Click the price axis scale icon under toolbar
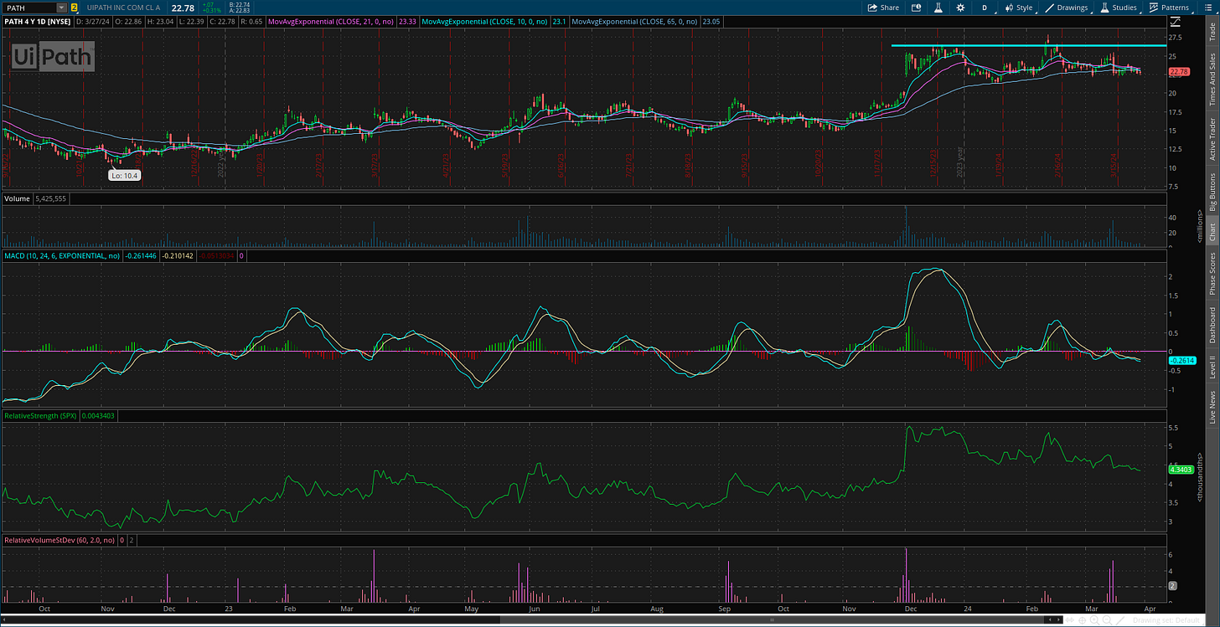1220x627 pixels. pos(1175,20)
